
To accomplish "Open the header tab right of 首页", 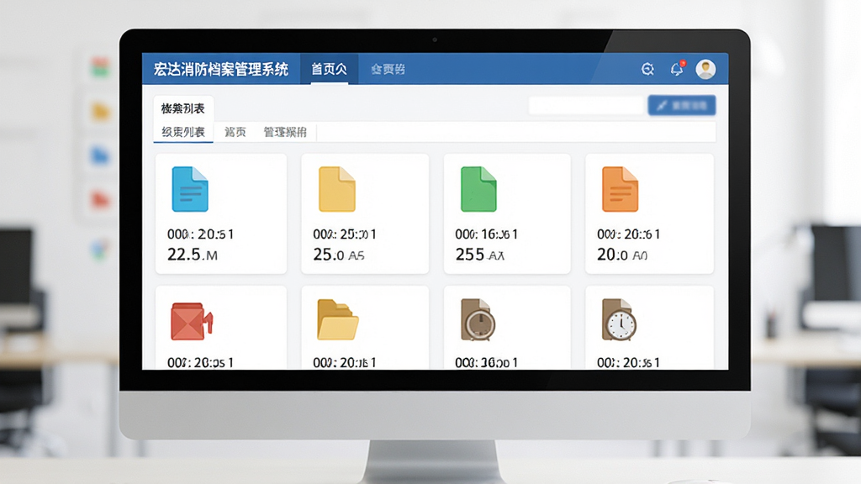I will [x=388, y=69].
